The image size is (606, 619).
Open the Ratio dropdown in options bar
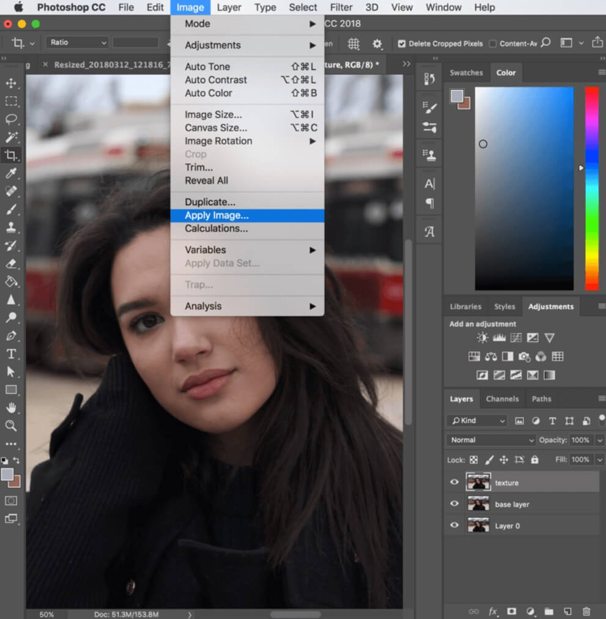(x=76, y=42)
